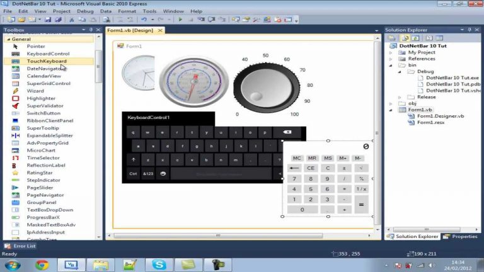
Task: Expand My Project node in Solution Explorer
Action: pos(391,53)
